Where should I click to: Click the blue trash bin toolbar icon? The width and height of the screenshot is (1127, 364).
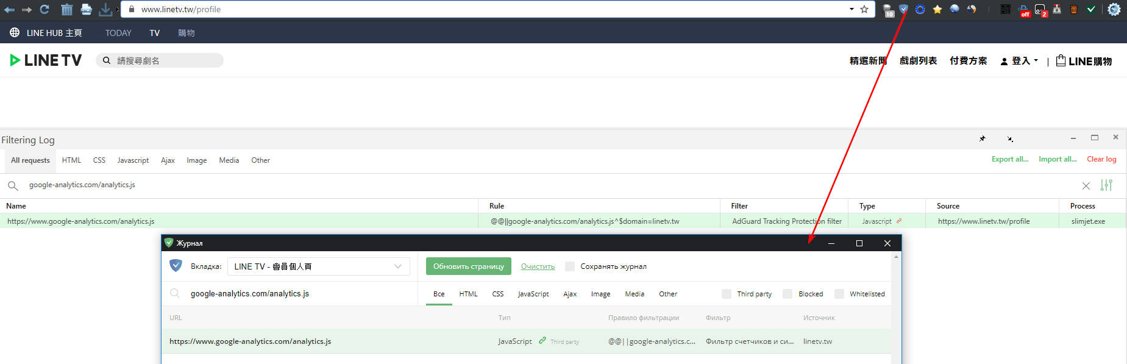pyautogui.click(x=67, y=9)
